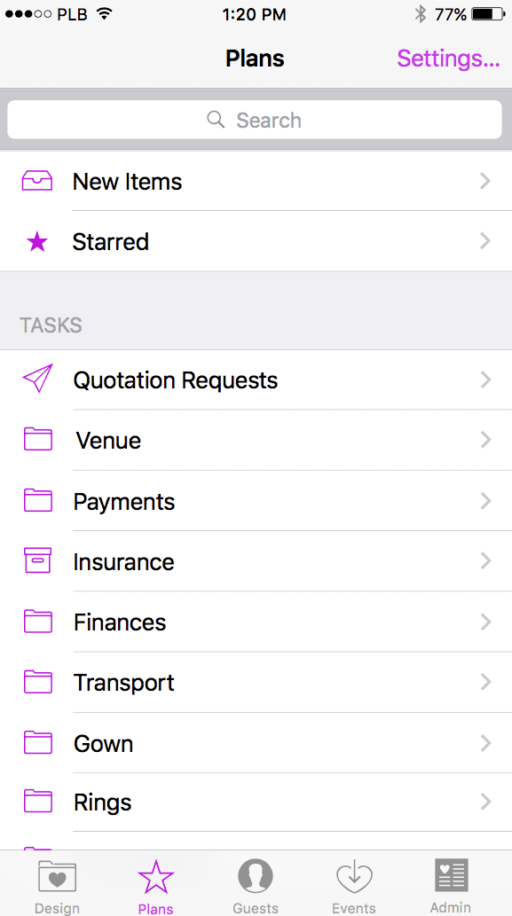Open the Rings tasks folder
This screenshot has width=512, height=916.
[x=256, y=802]
